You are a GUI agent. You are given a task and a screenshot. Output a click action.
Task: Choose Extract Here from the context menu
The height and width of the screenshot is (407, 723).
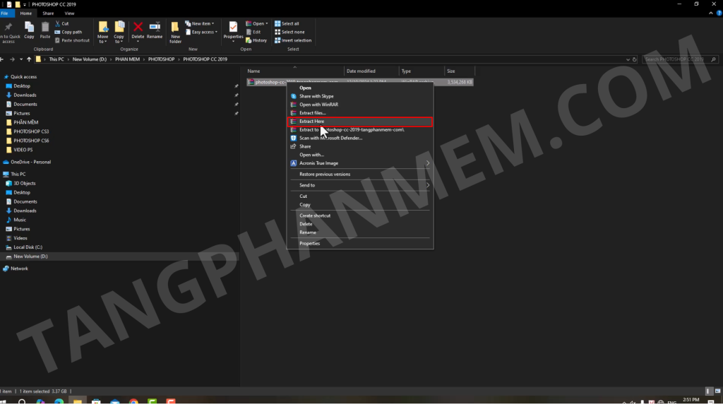[x=311, y=122]
